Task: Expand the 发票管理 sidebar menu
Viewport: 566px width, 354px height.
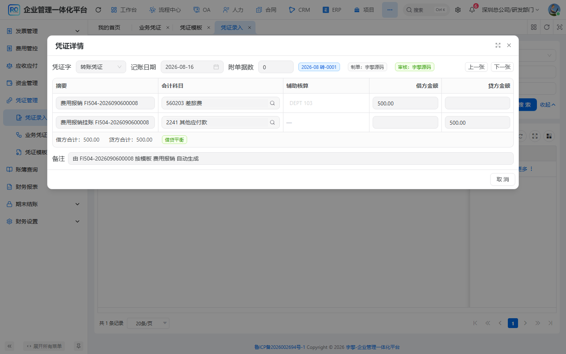Action: coord(44,31)
